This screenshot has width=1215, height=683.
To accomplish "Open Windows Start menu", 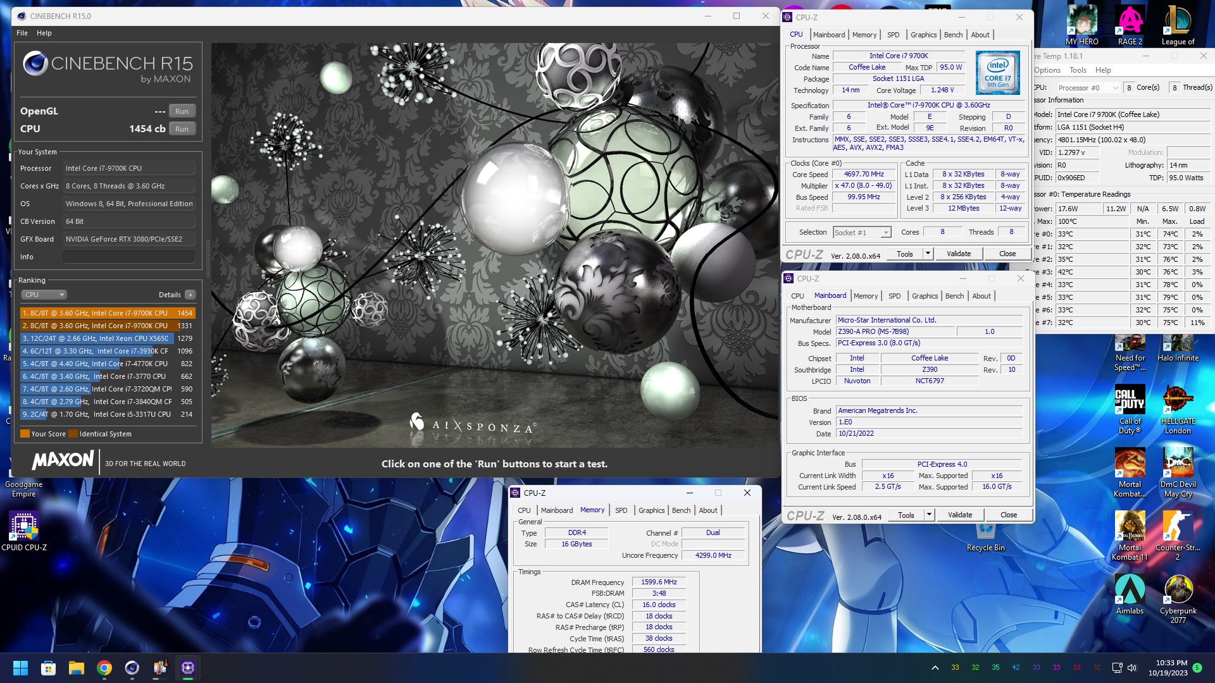I will point(20,668).
